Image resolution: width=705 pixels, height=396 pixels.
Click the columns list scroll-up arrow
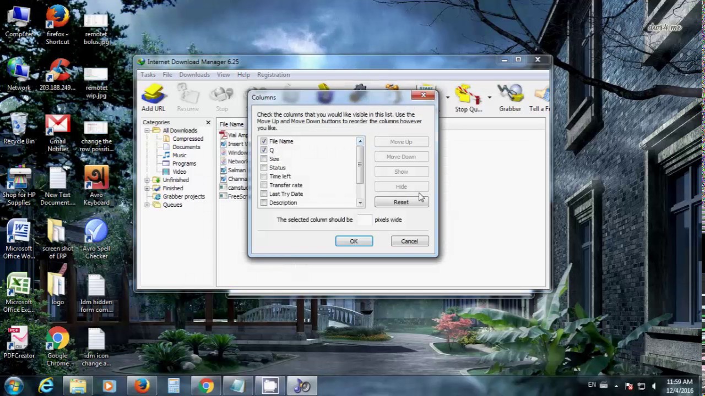pyautogui.click(x=360, y=141)
